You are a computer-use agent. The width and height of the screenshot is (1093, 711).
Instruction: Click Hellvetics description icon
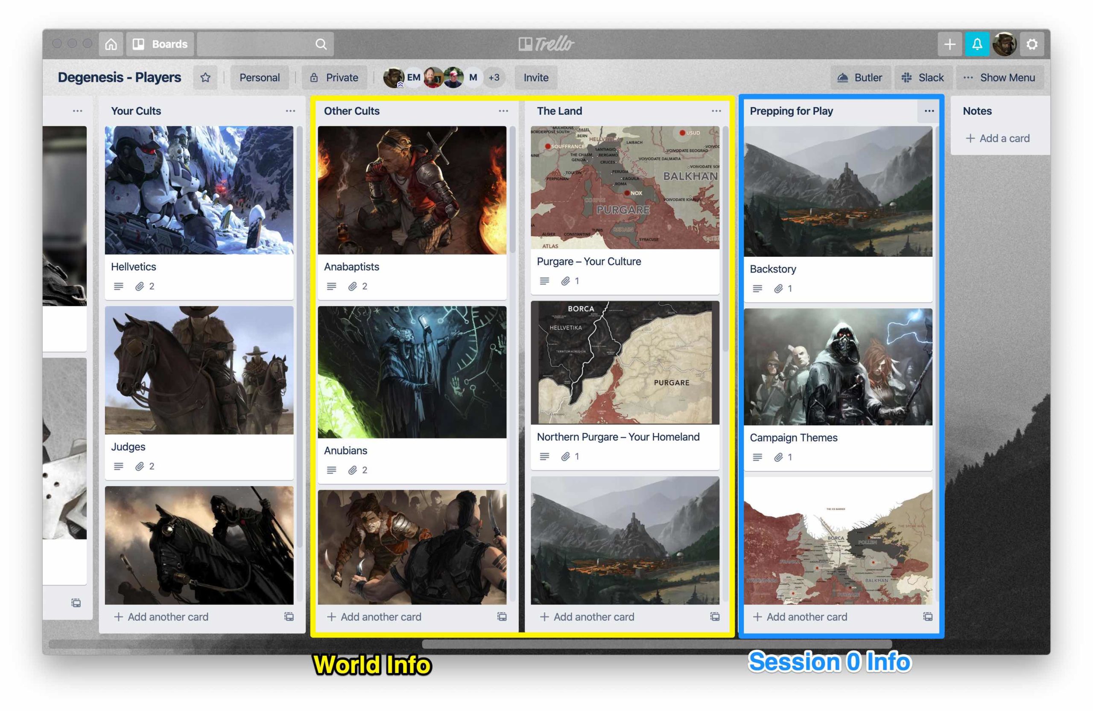(x=119, y=287)
